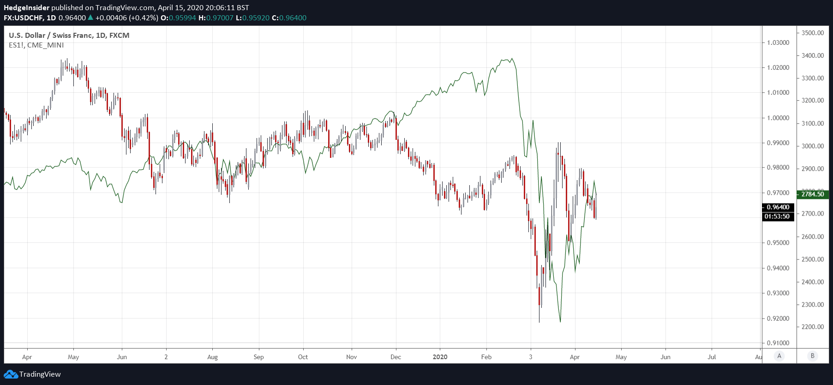Click the 3200.00 right scale label
The height and width of the screenshot is (385, 833).
click(x=813, y=100)
